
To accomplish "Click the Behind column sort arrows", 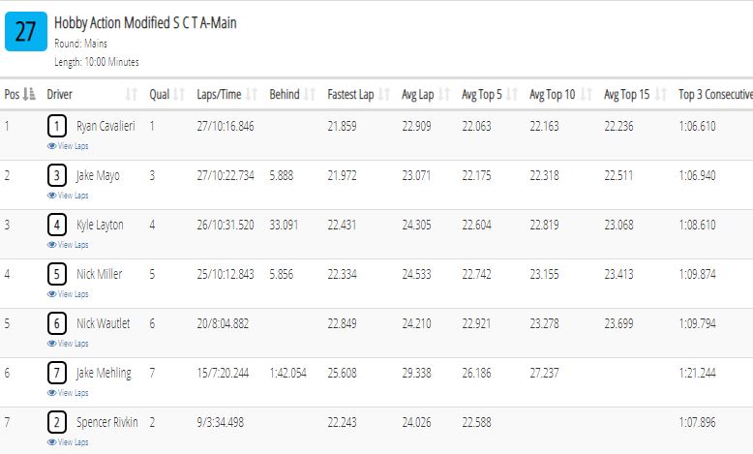I will (310, 94).
